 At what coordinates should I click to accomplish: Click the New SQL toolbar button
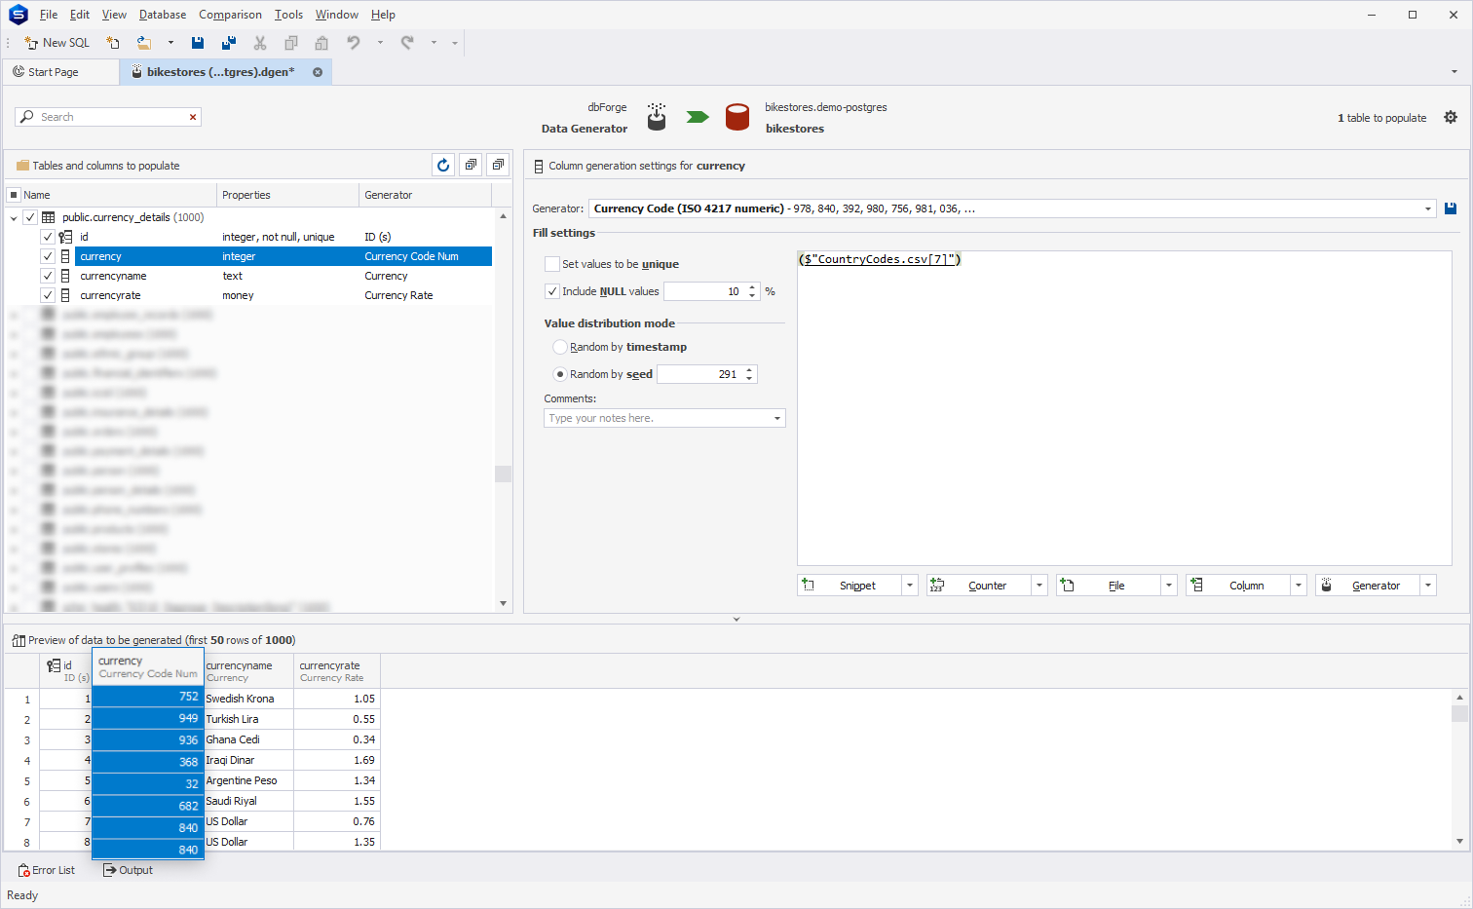pos(57,43)
